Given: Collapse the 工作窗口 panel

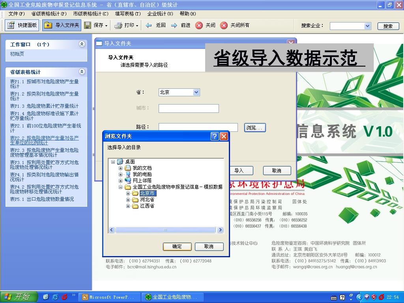Looking at the screenshot, I should (82, 44).
